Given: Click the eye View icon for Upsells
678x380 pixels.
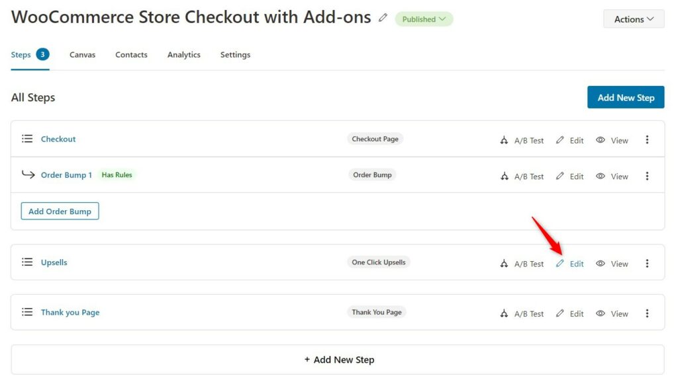Looking at the screenshot, I should [600, 264].
